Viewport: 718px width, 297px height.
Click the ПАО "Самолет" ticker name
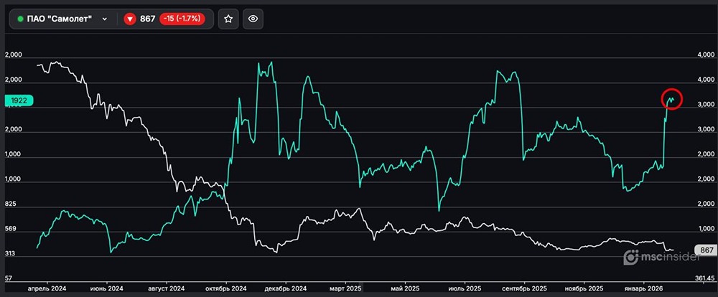point(60,19)
